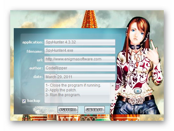Click the date field March 29, 2011

pyautogui.click(x=80, y=77)
